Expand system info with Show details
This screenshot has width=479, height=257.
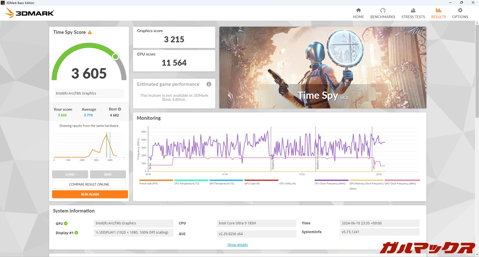(x=237, y=245)
